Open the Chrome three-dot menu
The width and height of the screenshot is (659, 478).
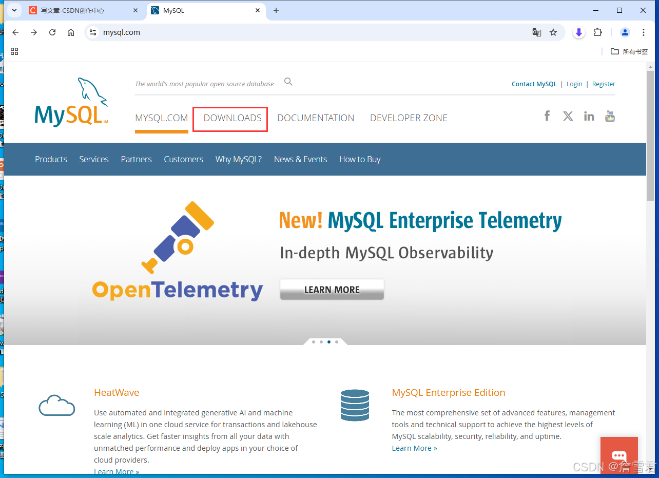644,32
